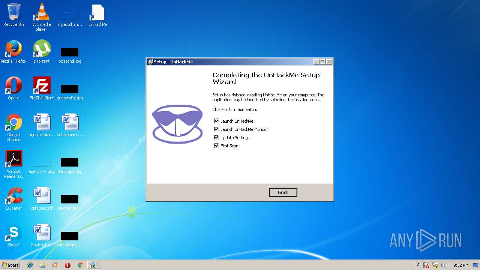480x270 pixels.
Task: Open Windows Explorer from taskbar
Action: [42, 265]
